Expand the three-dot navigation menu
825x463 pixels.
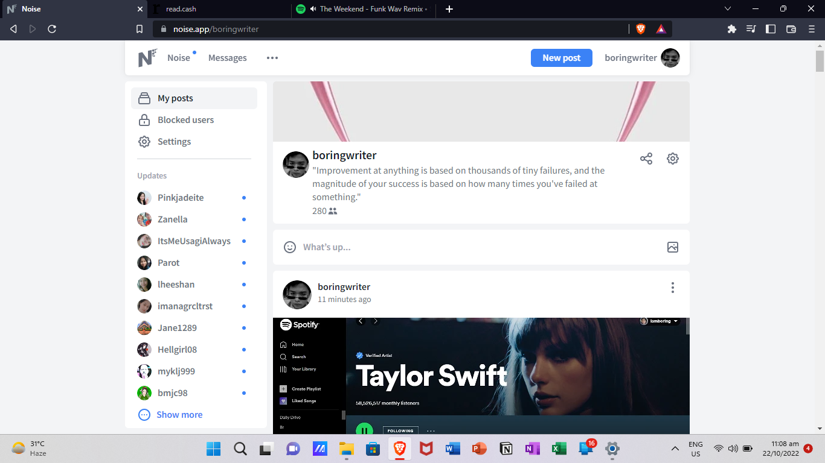click(272, 58)
